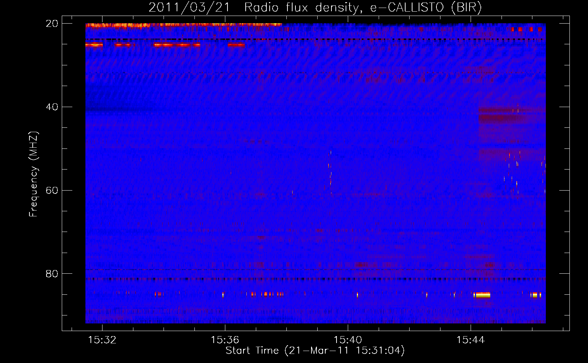Click the '80' frequency tick label
The height and width of the screenshot is (363, 588).
point(52,274)
